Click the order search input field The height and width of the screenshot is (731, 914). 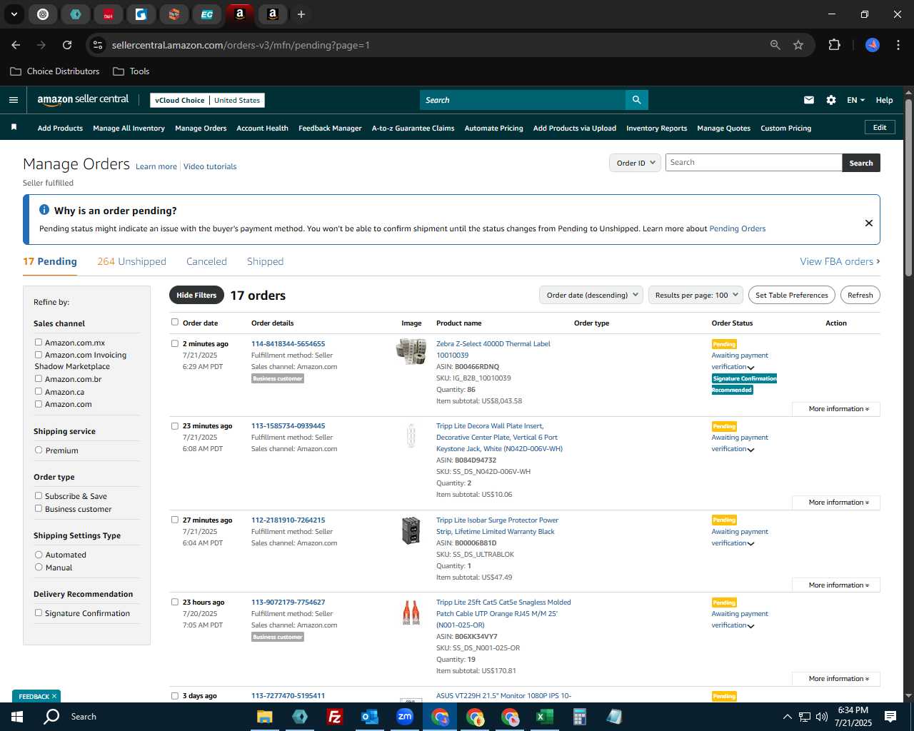753,163
